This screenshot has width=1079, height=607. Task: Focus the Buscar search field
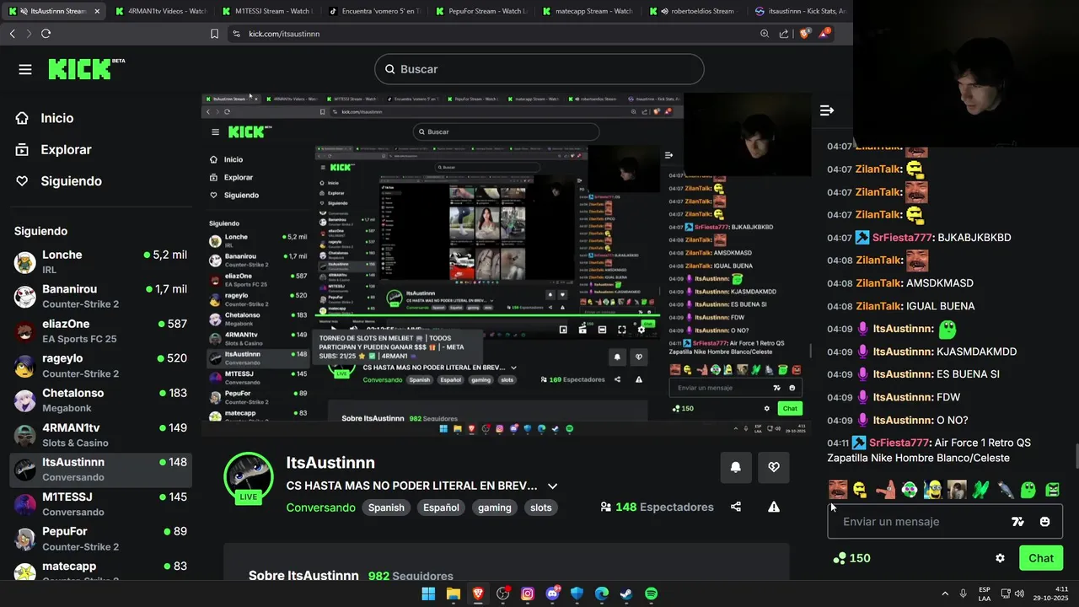click(x=539, y=69)
